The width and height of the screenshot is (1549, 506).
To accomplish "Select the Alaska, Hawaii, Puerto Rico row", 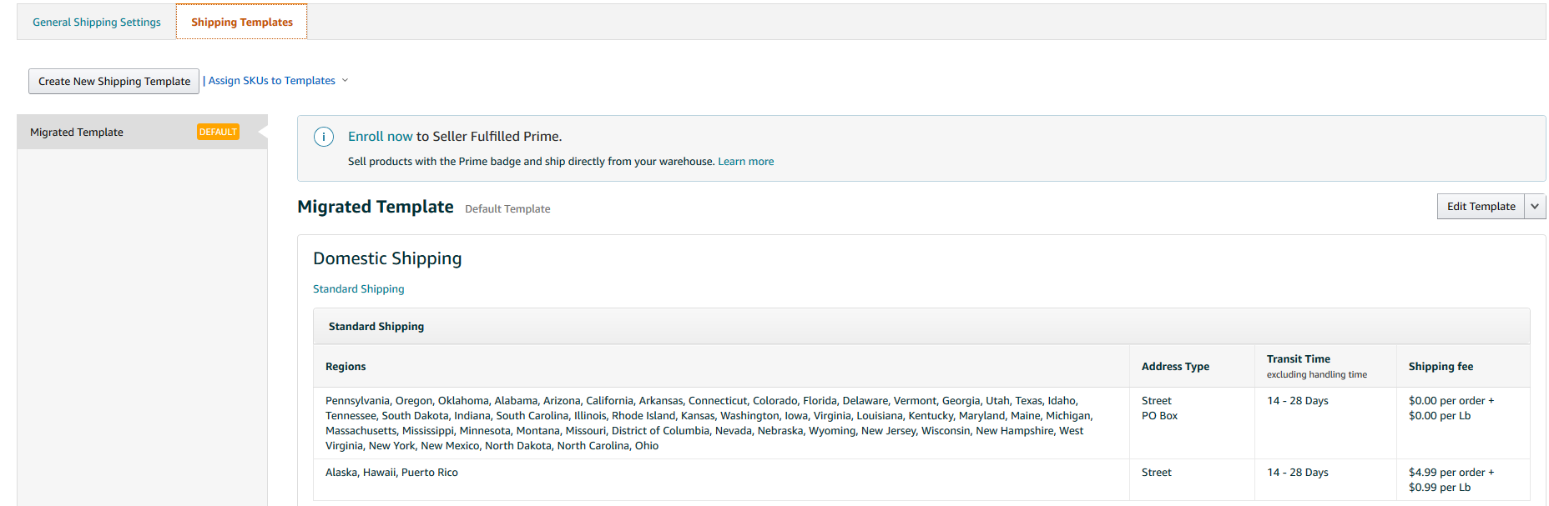I will tap(391, 473).
